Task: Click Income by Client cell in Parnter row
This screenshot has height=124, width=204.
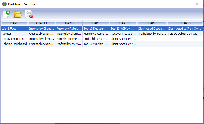Action: tap(69, 34)
